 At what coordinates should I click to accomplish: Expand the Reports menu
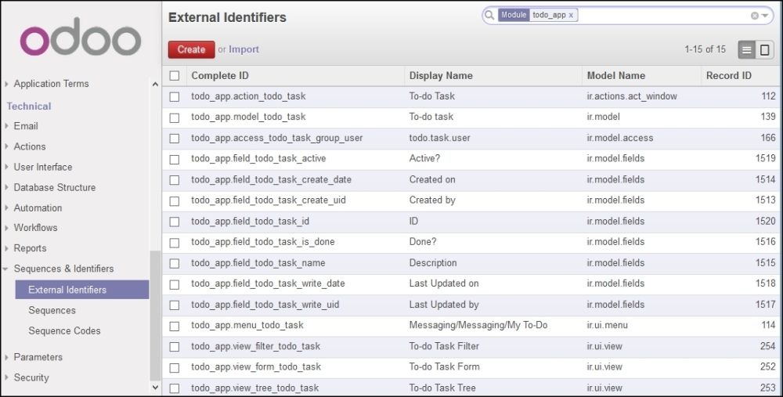(x=30, y=247)
